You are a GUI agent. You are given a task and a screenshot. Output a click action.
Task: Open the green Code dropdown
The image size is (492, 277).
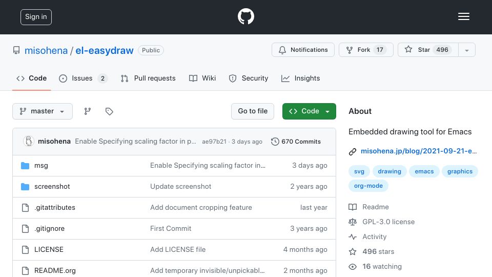click(x=309, y=111)
